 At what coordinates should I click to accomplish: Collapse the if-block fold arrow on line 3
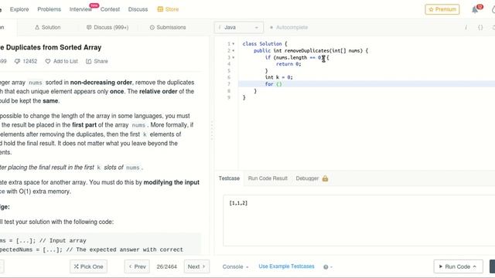pyautogui.click(x=234, y=57)
